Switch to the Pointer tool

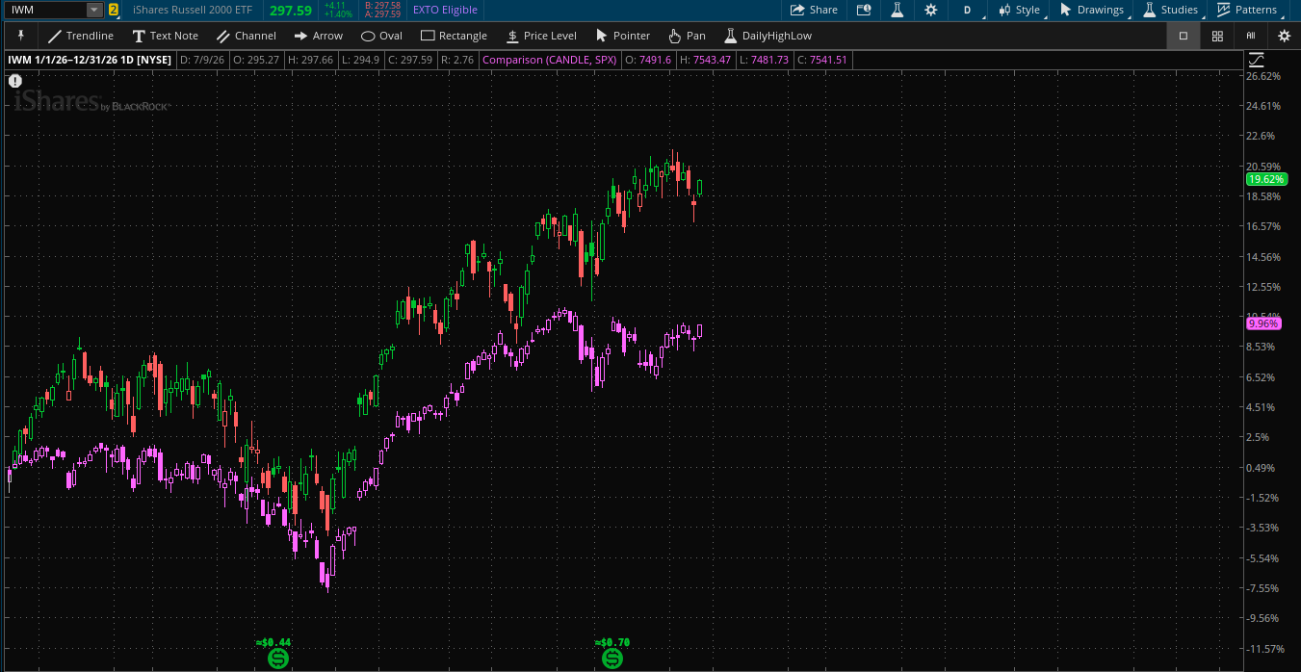click(623, 36)
